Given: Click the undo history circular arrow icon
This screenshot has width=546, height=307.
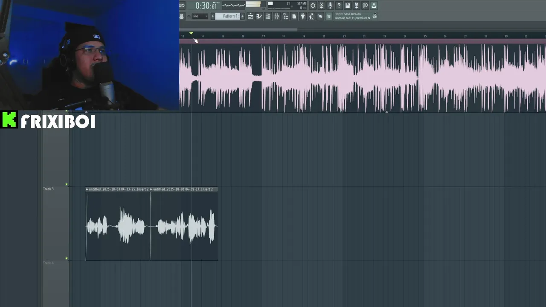Looking at the screenshot, I should click(x=313, y=6).
